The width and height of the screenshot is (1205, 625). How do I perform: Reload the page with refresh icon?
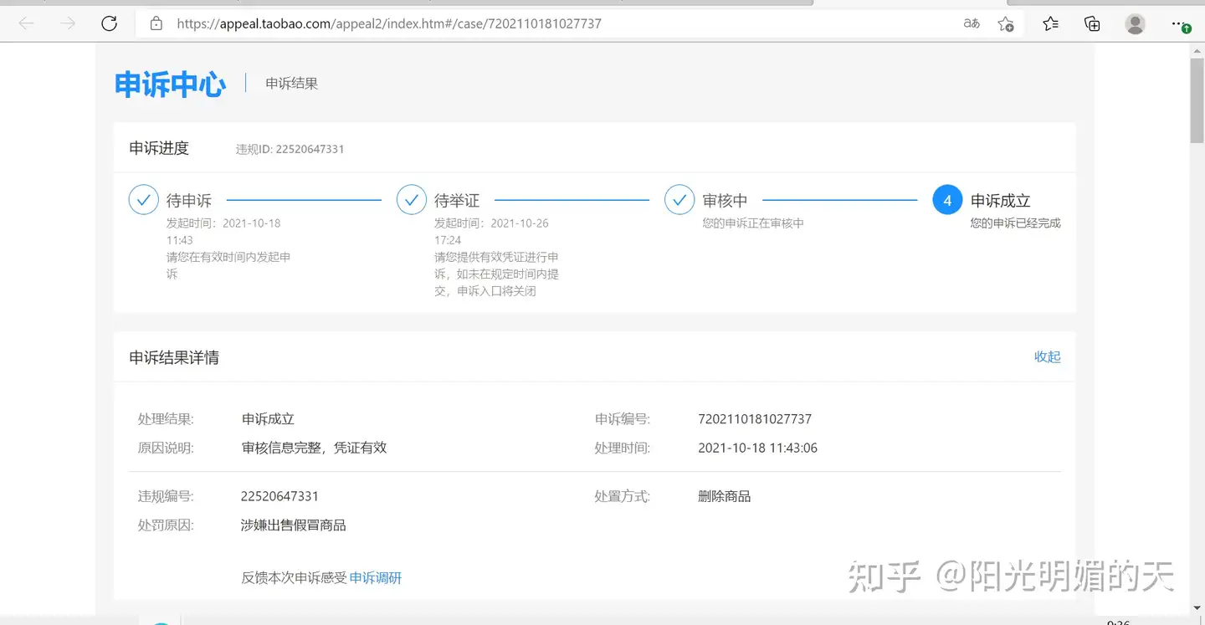pos(109,23)
